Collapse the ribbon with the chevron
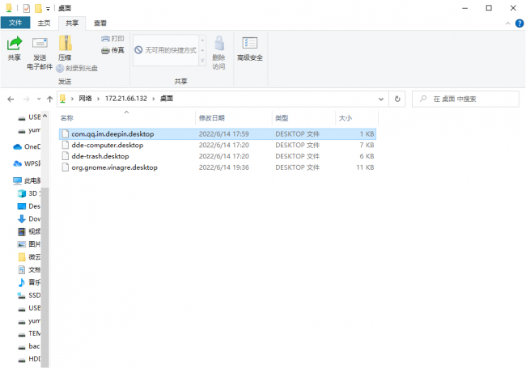 tap(507, 23)
